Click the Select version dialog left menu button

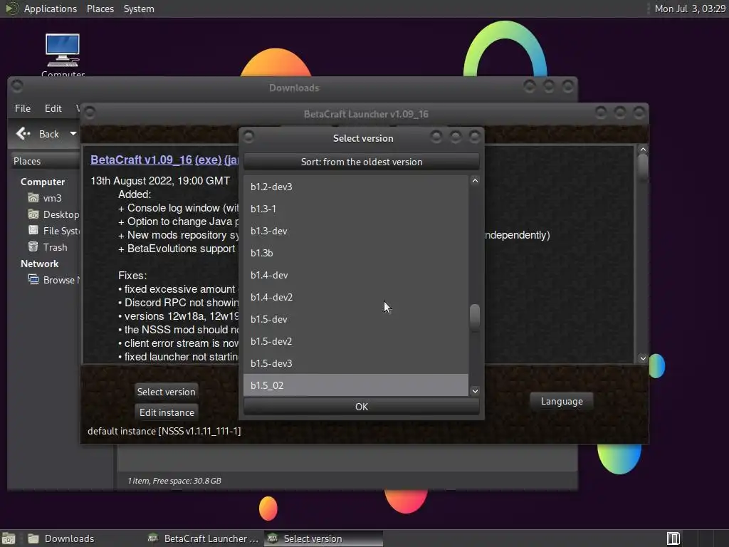248,137
